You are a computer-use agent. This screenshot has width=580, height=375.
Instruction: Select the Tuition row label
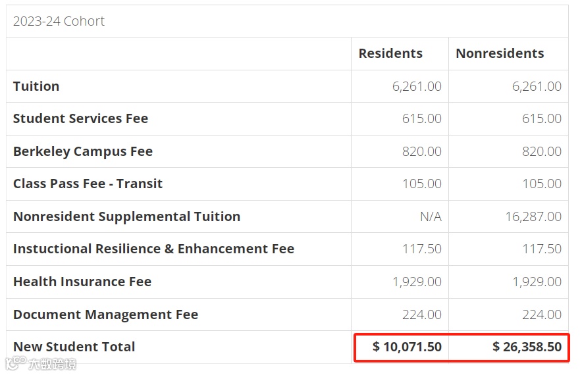[36, 86]
